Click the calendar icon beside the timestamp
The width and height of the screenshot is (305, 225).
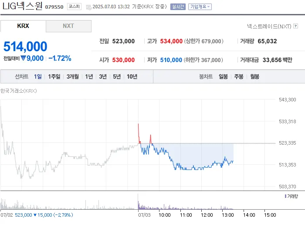coord(89,7)
